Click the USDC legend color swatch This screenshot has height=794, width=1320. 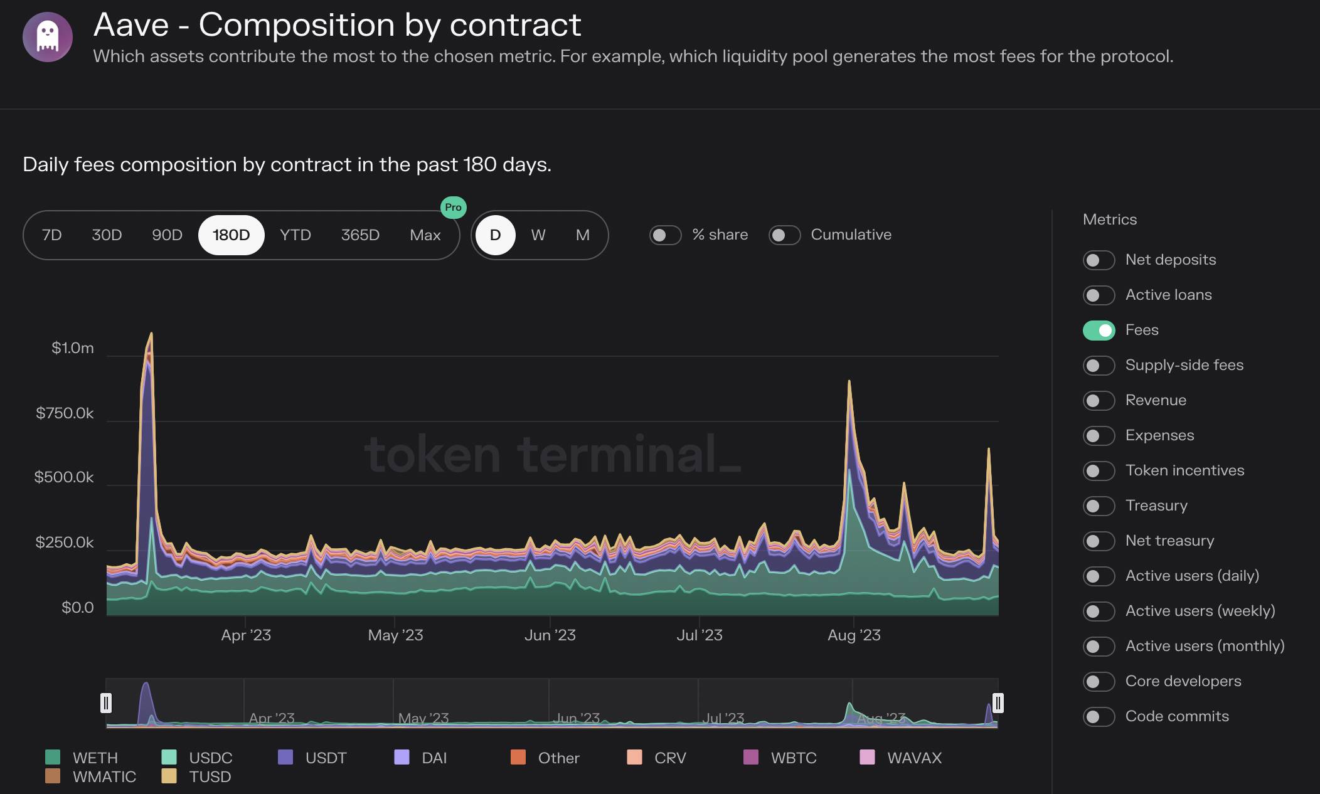[x=169, y=757]
